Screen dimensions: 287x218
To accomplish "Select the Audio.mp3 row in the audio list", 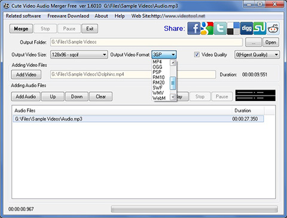I will pos(138,119).
